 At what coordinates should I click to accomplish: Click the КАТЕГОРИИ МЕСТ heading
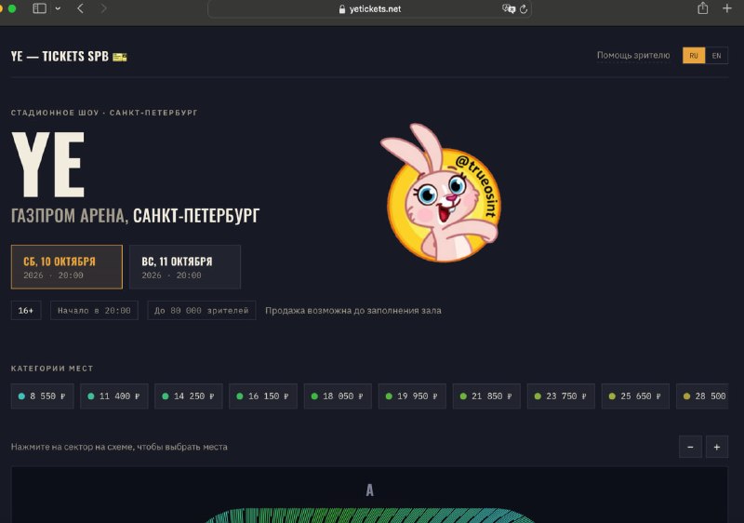[x=52, y=369]
